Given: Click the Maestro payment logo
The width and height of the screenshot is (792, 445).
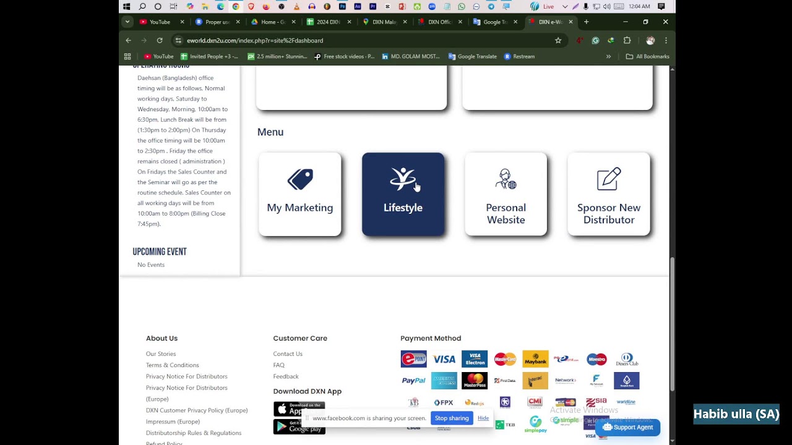Looking at the screenshot, I should pyautogui.click(x=596, y=359).
